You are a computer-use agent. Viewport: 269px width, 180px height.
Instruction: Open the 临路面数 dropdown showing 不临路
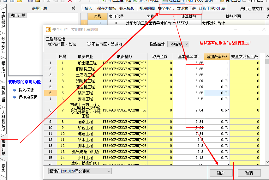tap(178, 44)
